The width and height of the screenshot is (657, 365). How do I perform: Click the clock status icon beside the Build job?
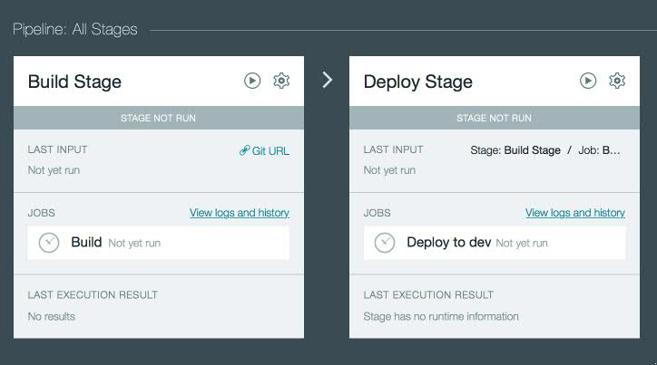click(x=49, y=243)
